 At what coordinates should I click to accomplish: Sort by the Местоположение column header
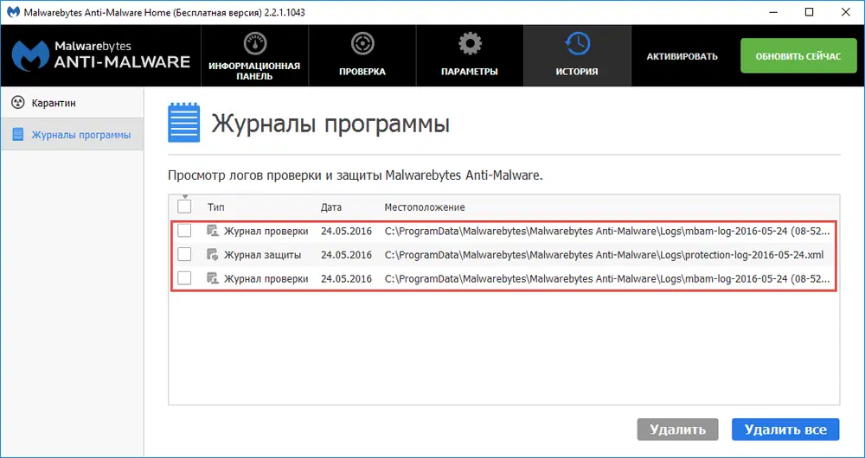tap(425, 207)
